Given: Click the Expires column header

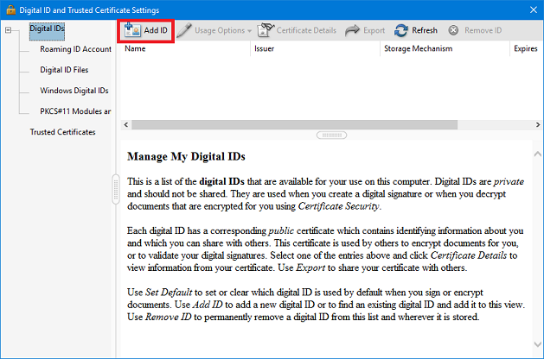Looking at the screenshot, I should pos(525,49).
